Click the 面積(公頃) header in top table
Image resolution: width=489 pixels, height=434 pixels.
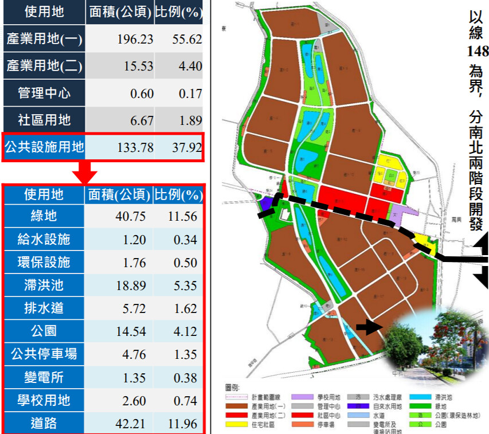120,12
